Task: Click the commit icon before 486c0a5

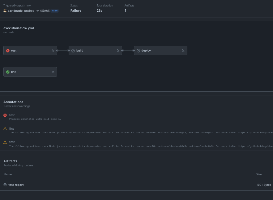Action: [38, 11]
